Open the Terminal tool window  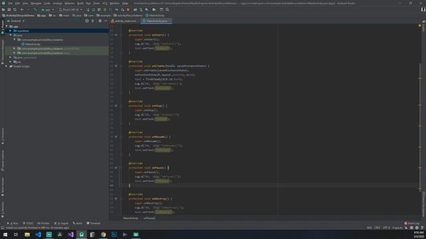(x=93, y=223)
